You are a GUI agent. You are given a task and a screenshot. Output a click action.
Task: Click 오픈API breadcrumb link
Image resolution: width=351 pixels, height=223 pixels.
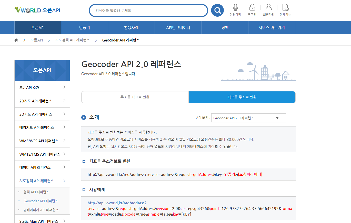(37, 40)
